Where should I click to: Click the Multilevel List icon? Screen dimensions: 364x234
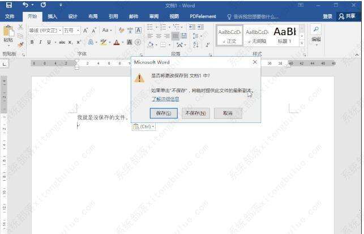click(176, 27)
